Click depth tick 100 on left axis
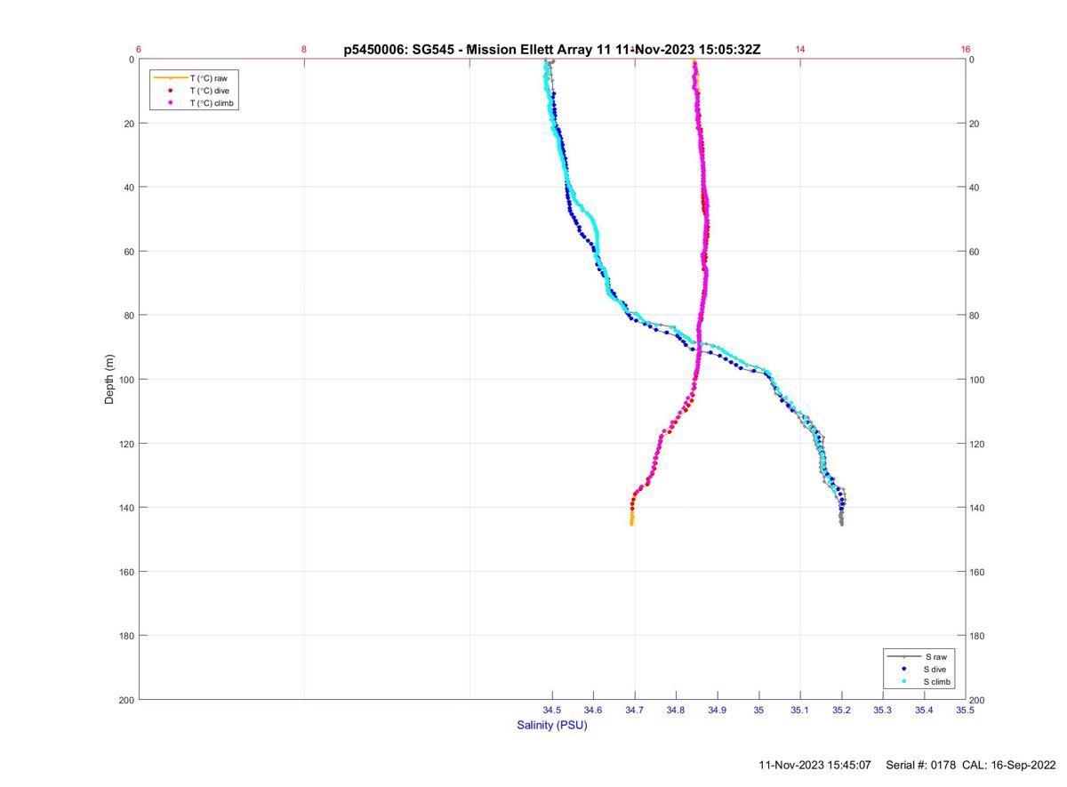Viewport: 1067px width, 787px height. coord(125,380)
